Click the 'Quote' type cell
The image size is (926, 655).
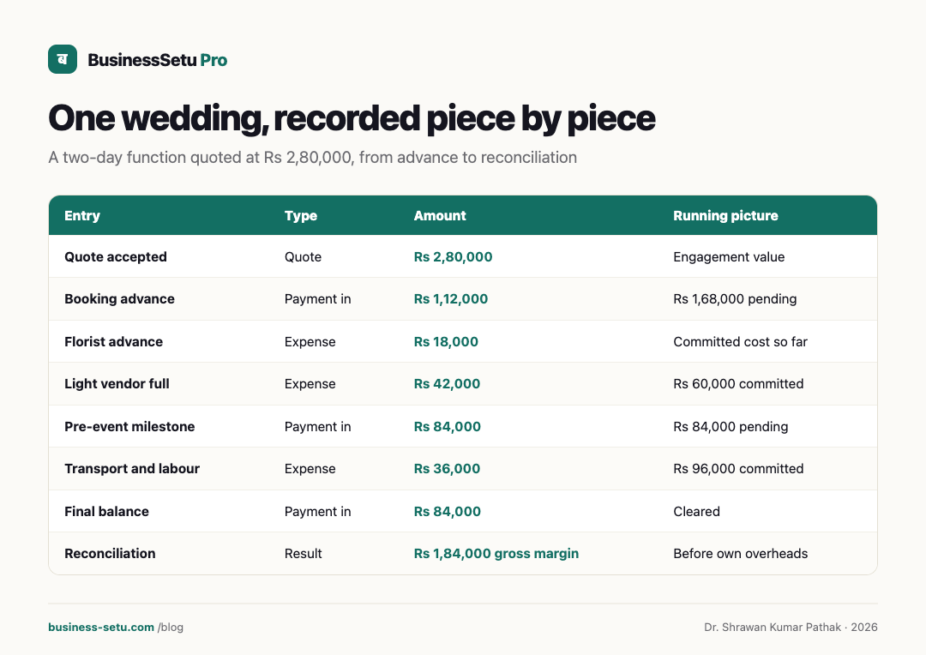(x=303, y=257)
